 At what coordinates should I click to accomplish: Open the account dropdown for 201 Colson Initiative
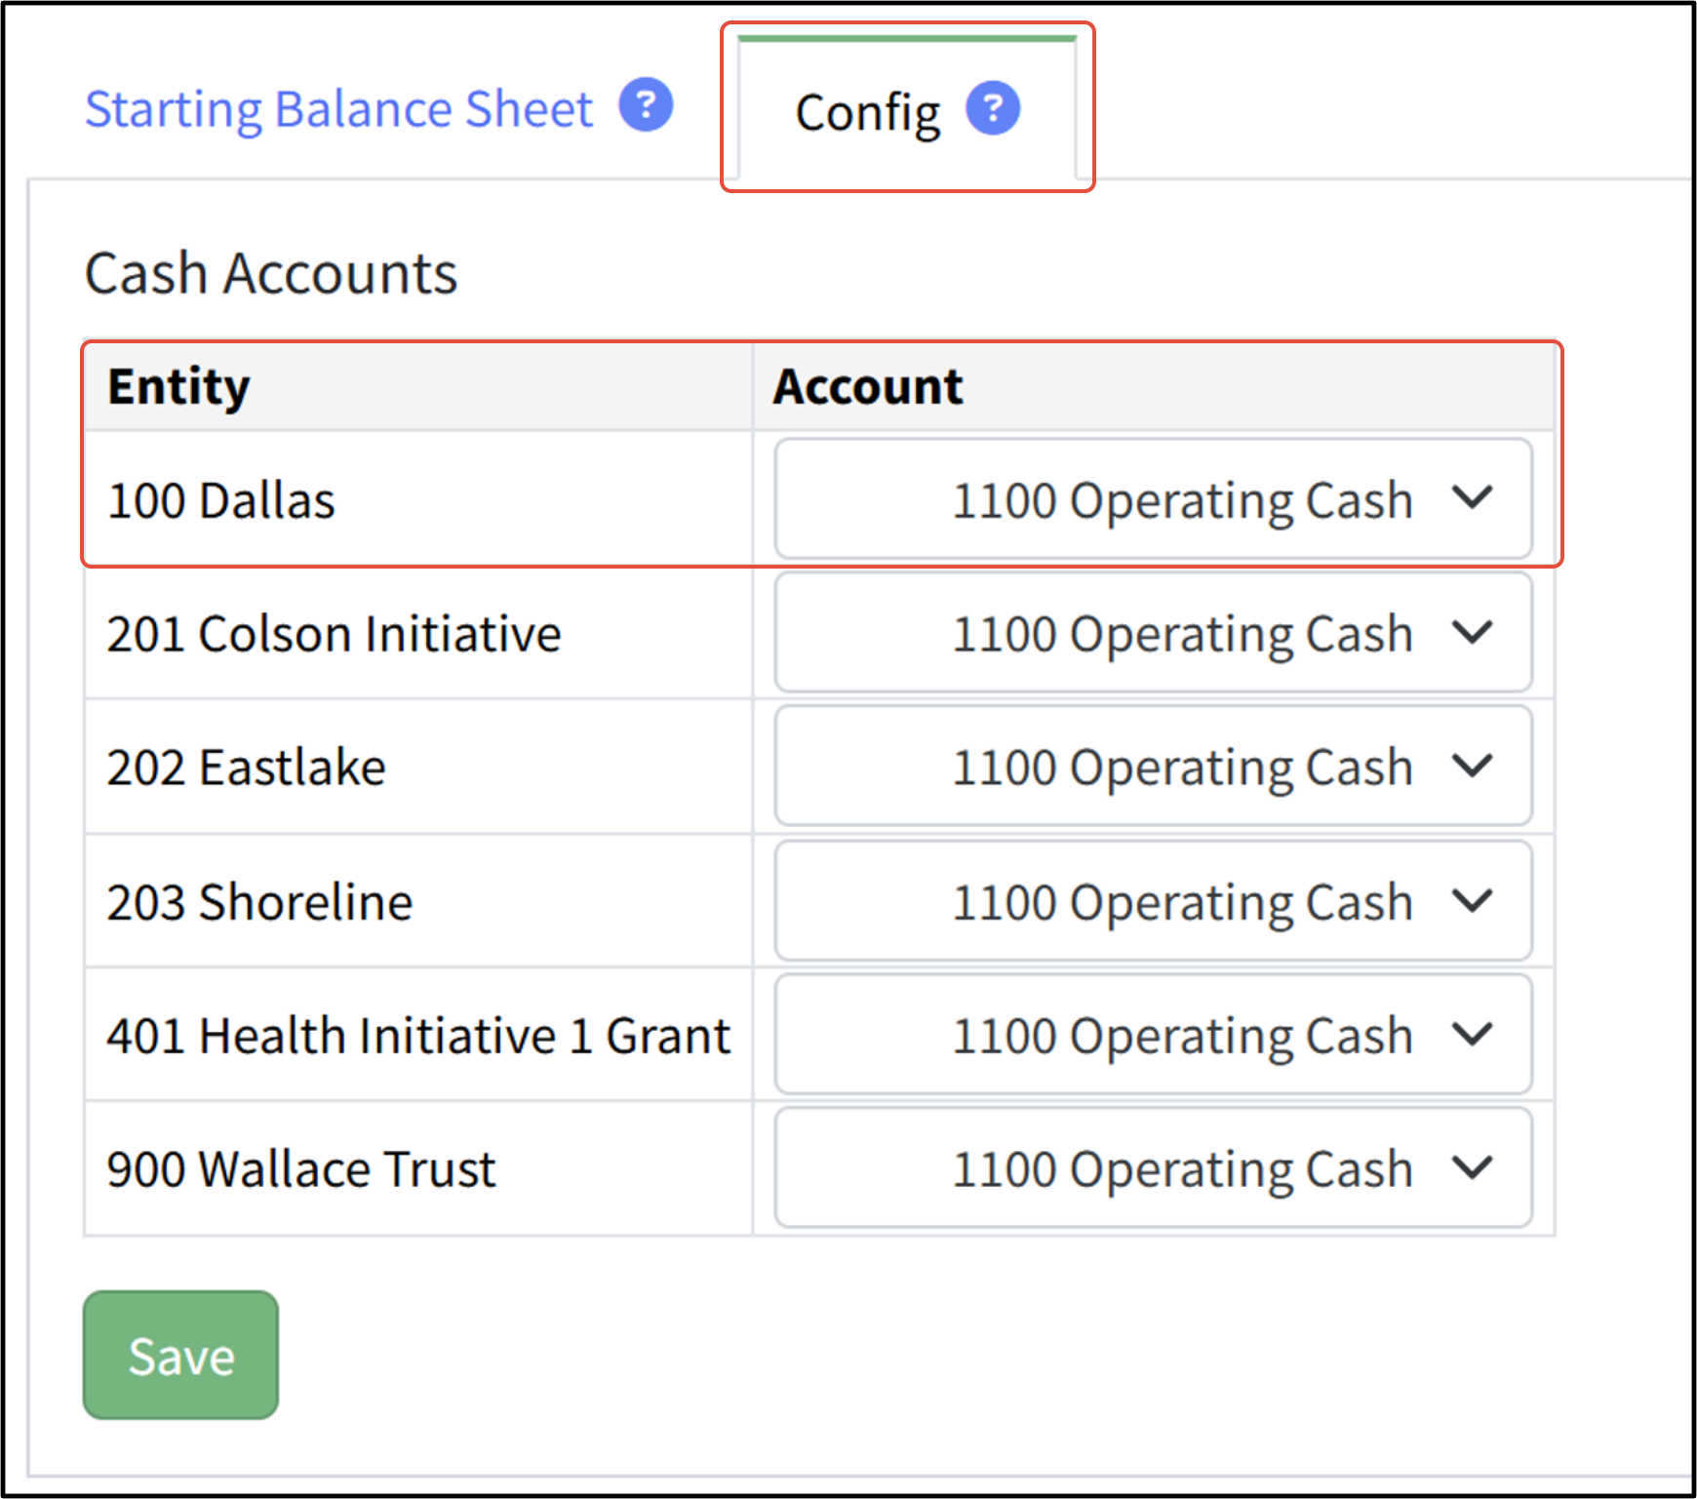pyautogui.click(x=1153, y=632)
